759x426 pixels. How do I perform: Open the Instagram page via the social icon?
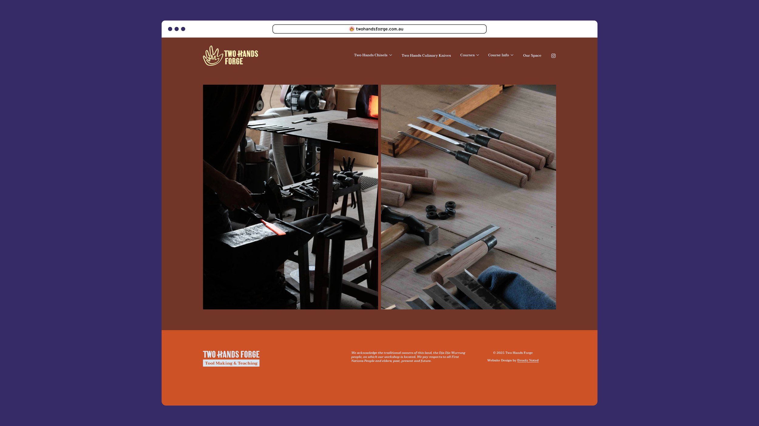click(553, 55)
